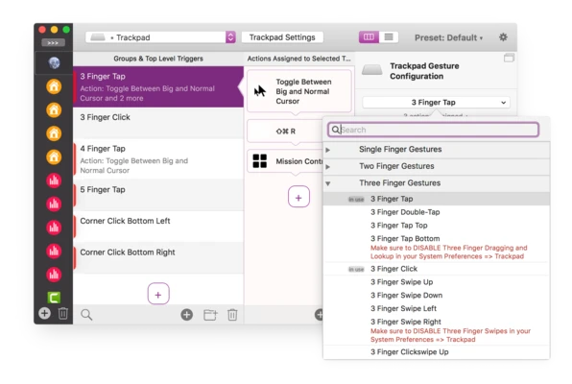Select the Corner Click Bottom Left trigger
Viewport: 572px width, 384px height.
pyautogui.click(x=158, y=227)
